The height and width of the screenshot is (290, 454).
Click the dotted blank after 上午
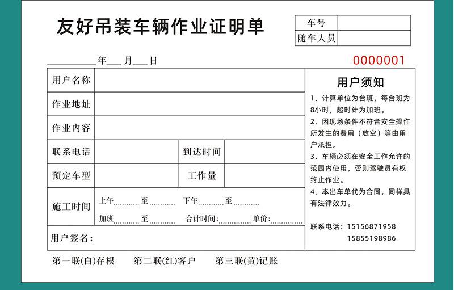[x=127, y=202]
